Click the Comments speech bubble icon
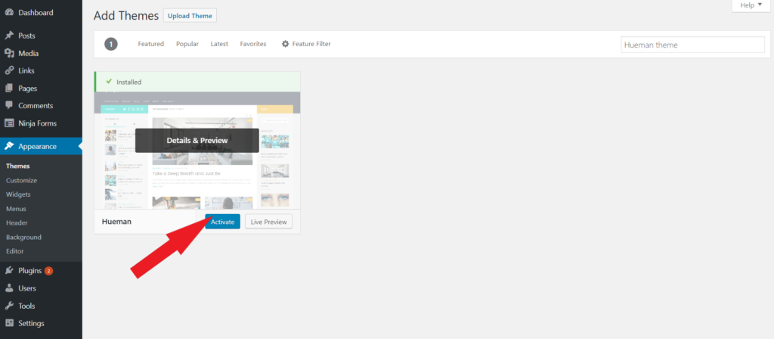Image resolution: width=774 pixels, height=339 pixels. pyautogui.click(x=9, y=106)
